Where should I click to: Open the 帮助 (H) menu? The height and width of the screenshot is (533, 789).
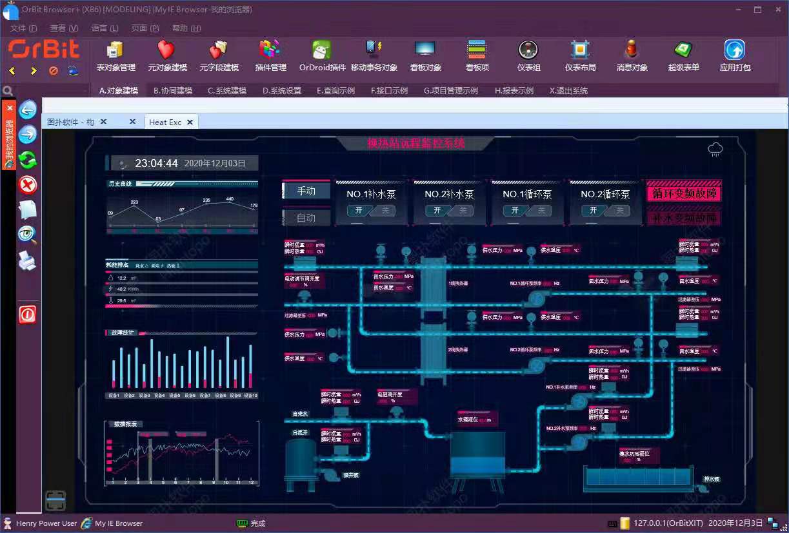186,28
